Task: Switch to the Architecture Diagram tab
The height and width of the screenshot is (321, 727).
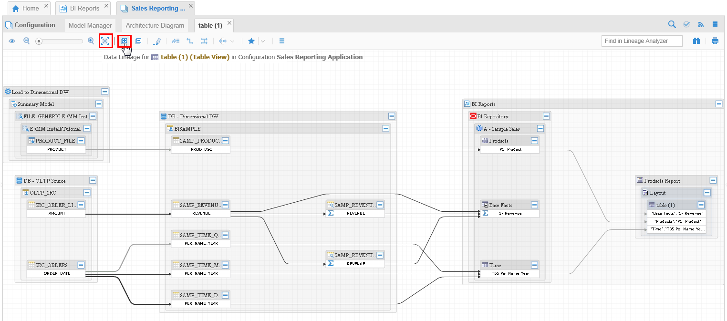Action: 155,25
